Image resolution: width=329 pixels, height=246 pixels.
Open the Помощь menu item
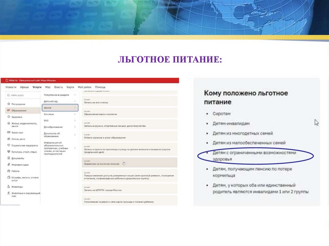point(100,87)
